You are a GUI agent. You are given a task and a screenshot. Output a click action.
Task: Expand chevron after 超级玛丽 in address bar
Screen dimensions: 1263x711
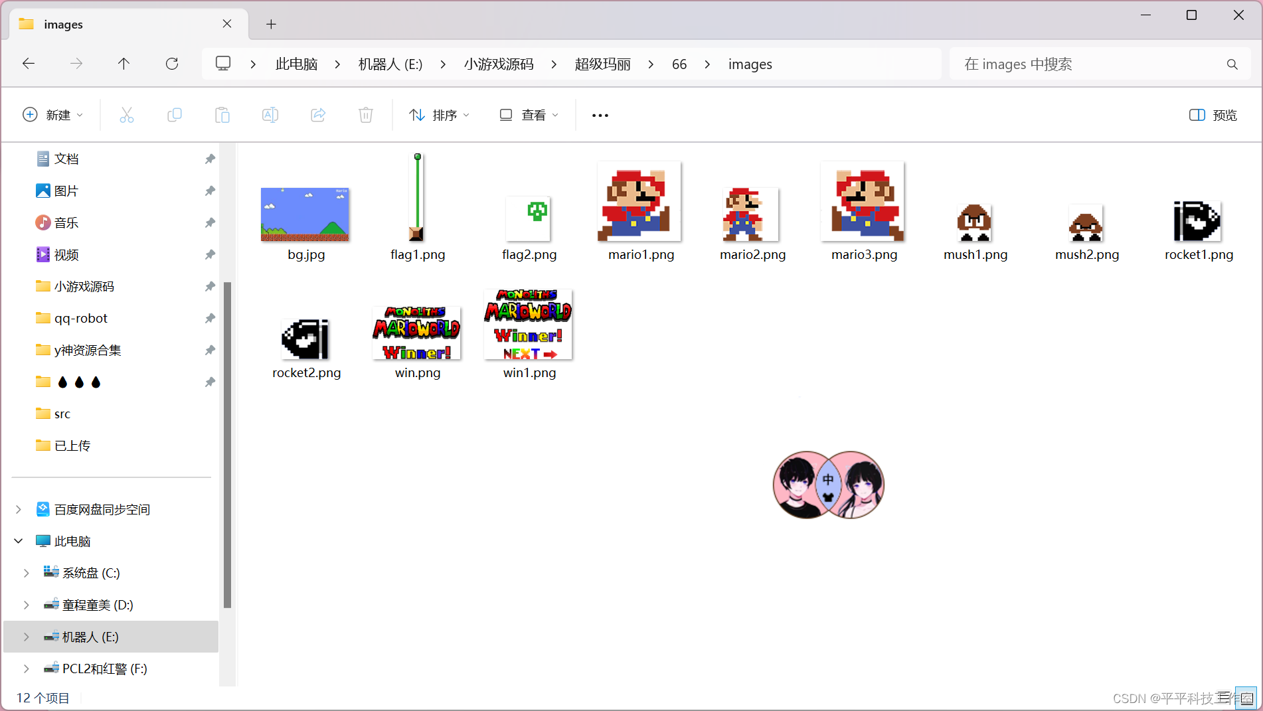click(x=651, y=64)
